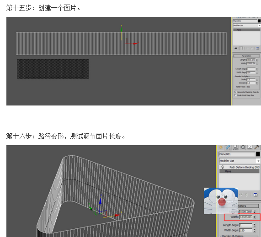
Task: Collapse Parameters rollout in step 15 panel
Action: 246,56
